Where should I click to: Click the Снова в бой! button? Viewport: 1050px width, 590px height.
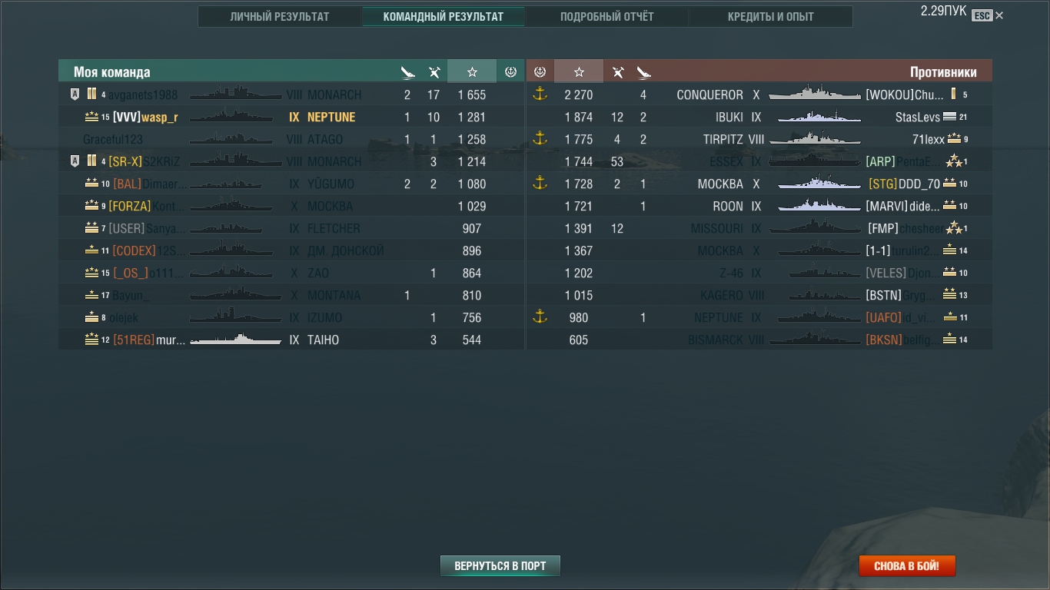(907, 566)
